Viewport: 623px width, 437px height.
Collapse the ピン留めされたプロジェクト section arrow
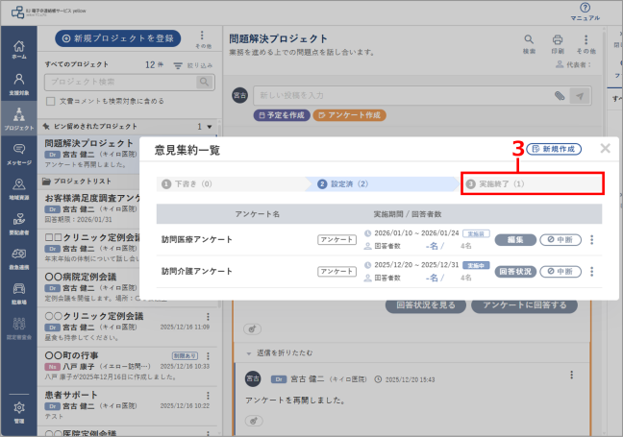(x=210, y=127)
